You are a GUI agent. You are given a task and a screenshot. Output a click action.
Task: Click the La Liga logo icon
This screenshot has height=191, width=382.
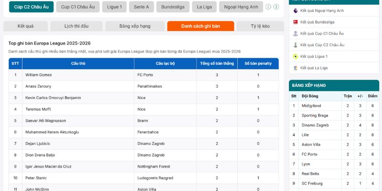pyautogui.click(x=296, y=68)
